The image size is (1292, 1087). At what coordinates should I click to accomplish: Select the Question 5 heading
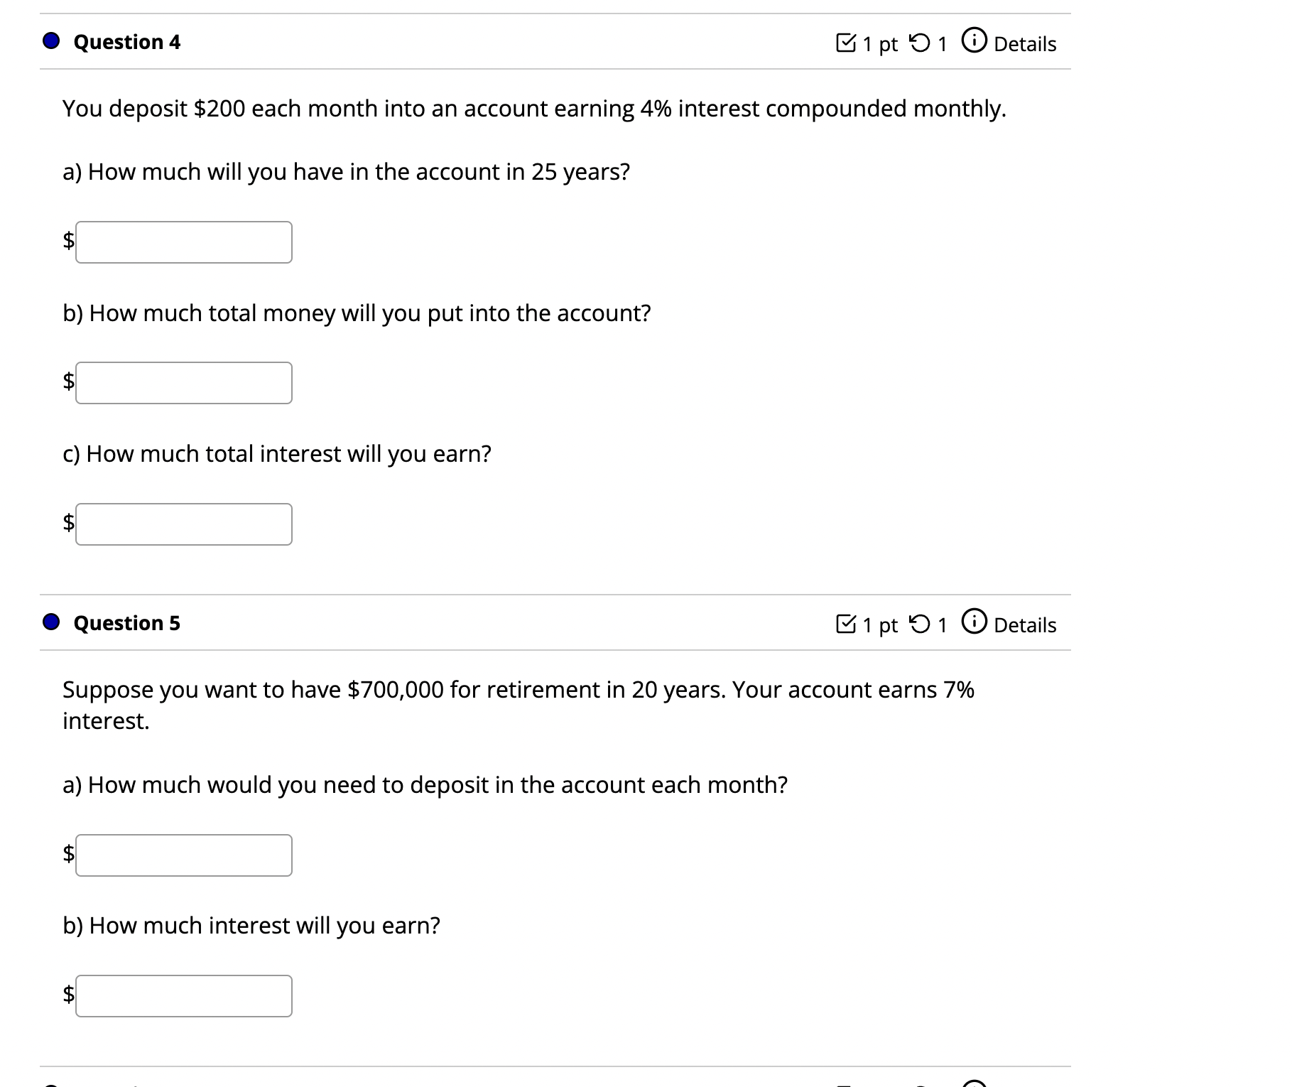pyautogui.click(x=126, y=623)
